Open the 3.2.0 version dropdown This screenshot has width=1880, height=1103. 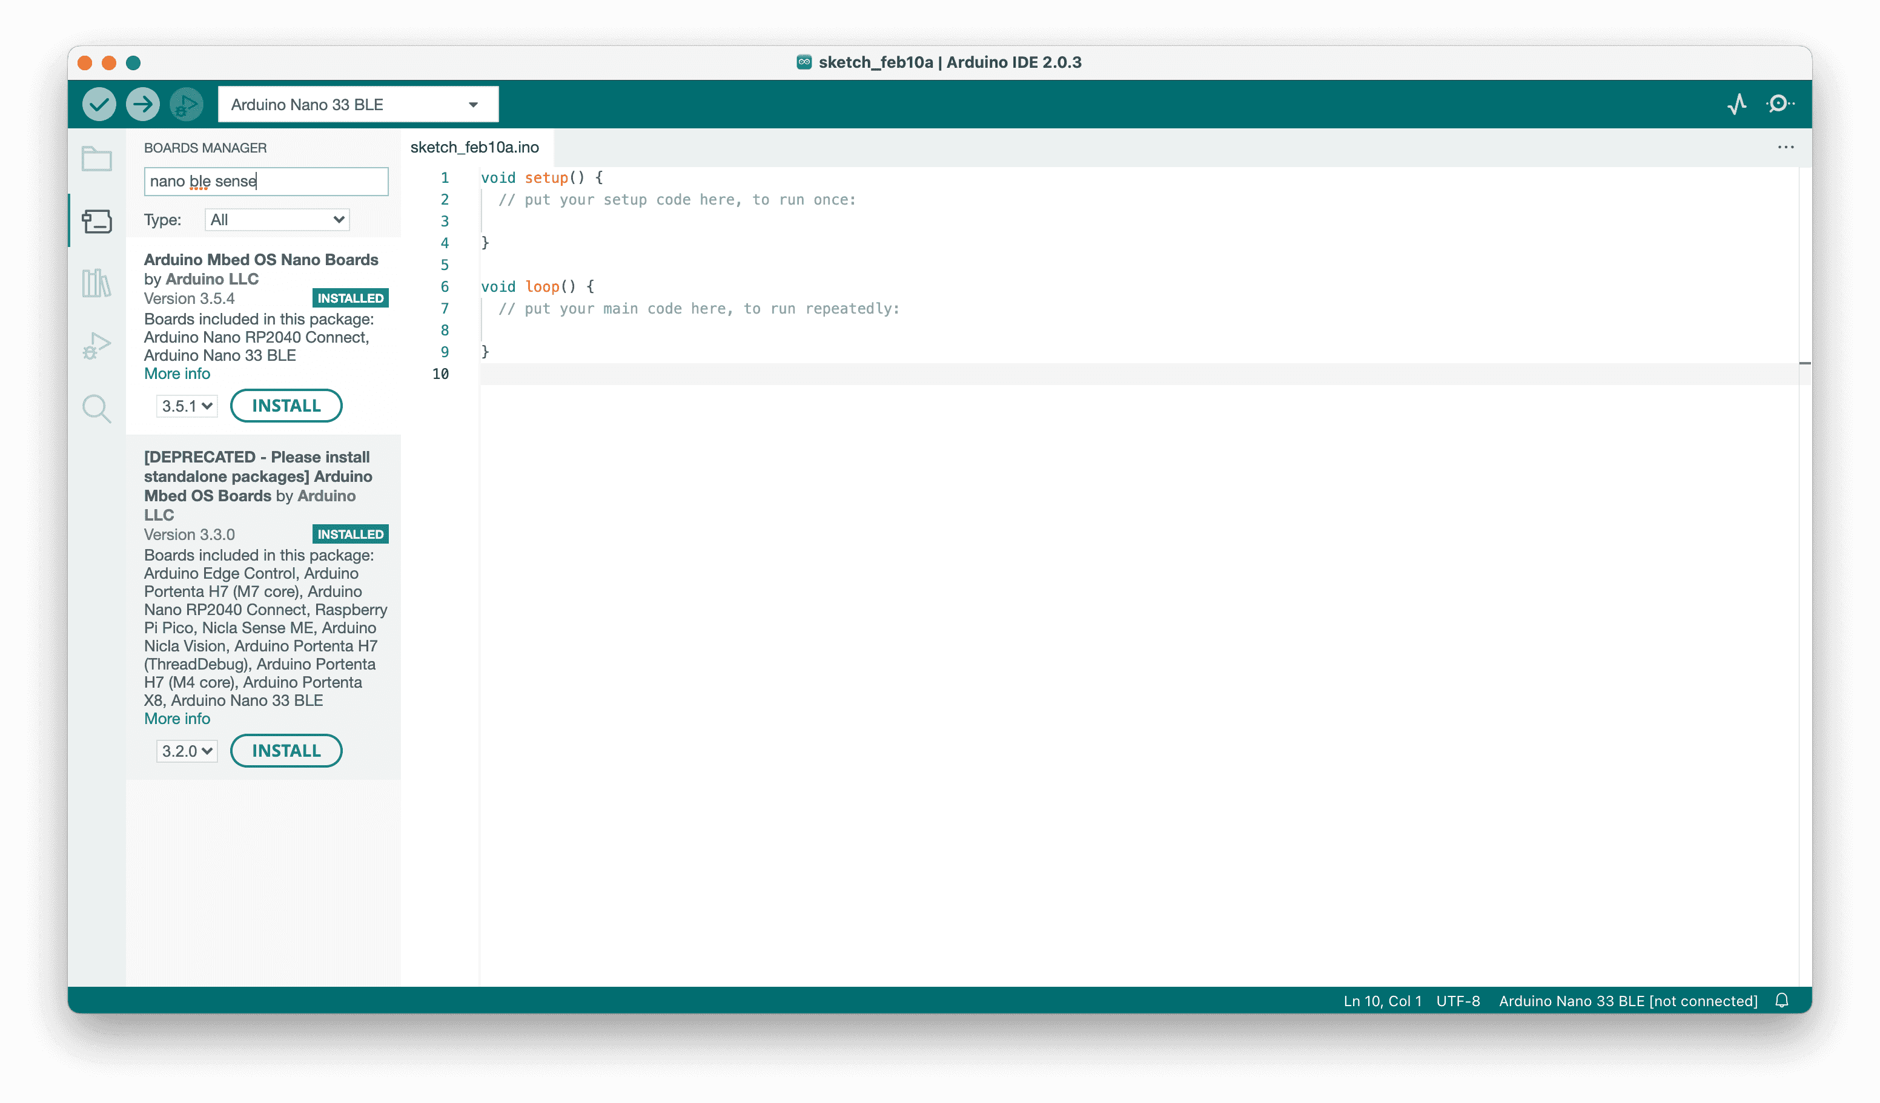coord(187,751)
